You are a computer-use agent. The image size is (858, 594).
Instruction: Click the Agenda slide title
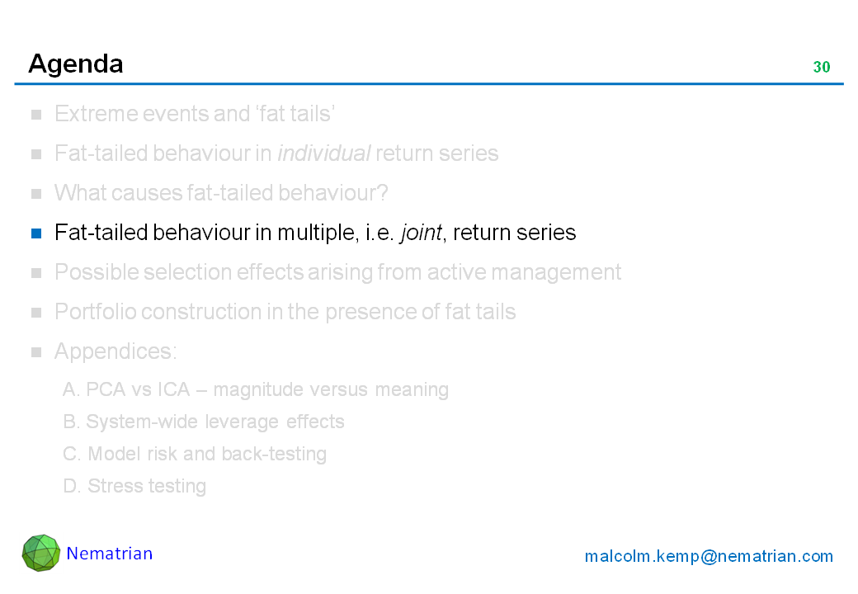(76, 64)
